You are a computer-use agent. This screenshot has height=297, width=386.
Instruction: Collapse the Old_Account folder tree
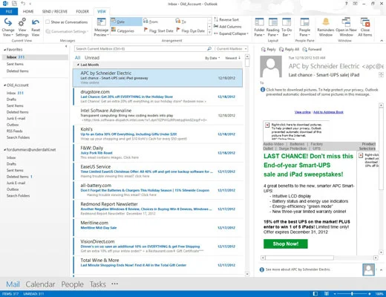pos(4,85)
